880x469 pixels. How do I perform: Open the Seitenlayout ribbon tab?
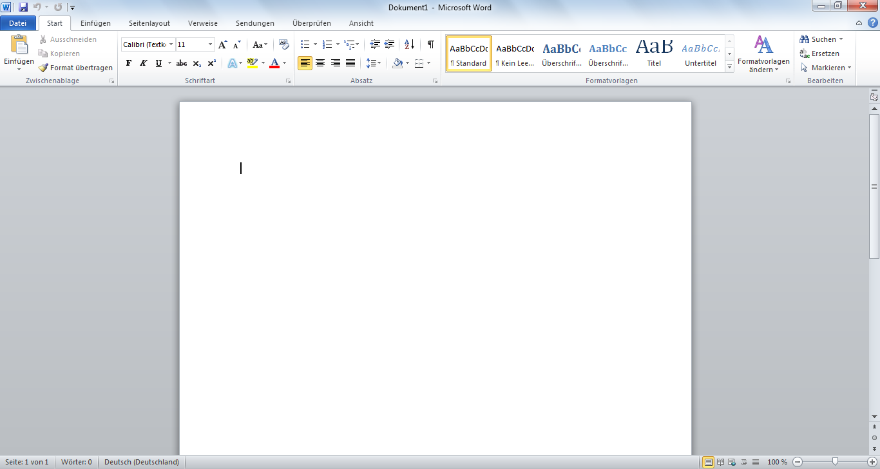tap(149, 23)
